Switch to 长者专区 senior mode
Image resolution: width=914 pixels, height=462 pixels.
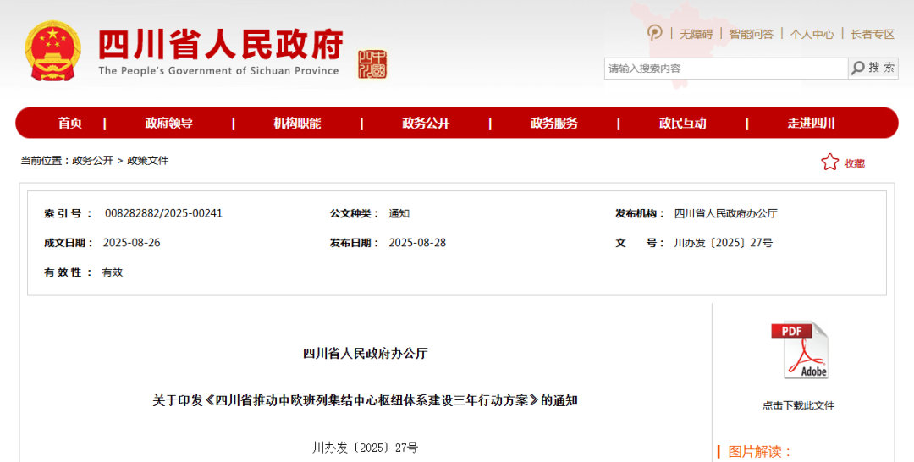[x=873, y=34]
